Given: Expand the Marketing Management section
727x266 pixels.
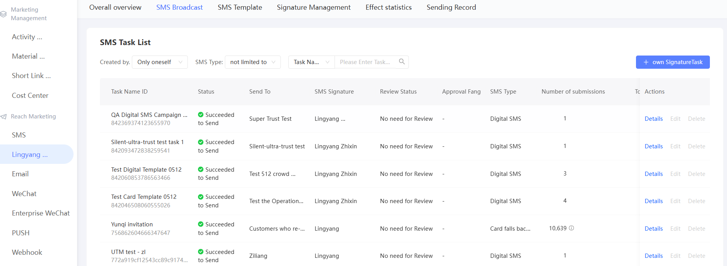Looking at the screenshot, I should point(29,14).
